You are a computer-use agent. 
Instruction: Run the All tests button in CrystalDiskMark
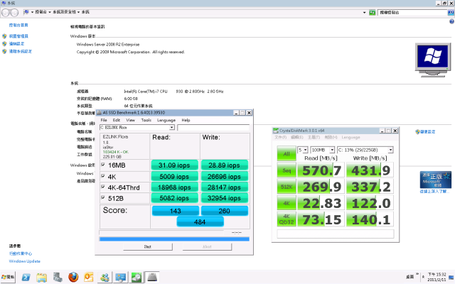(287, 153)
